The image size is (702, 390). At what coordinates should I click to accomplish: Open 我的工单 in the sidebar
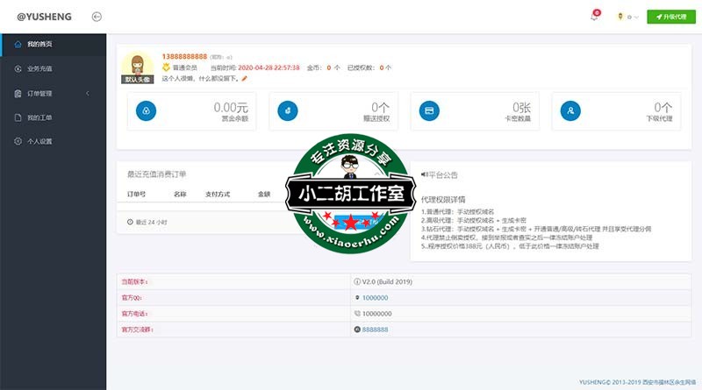(39, 117)
